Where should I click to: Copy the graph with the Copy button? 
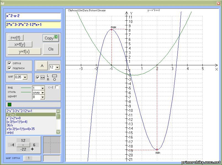pyautogui.click(x=51, y=38)
